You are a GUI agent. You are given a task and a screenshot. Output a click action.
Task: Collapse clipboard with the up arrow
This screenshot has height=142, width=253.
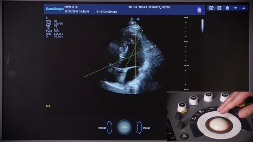point(244,8)
